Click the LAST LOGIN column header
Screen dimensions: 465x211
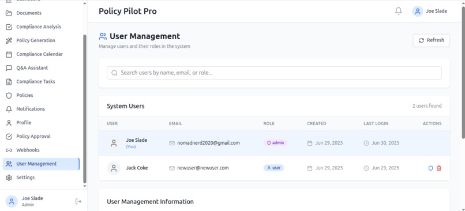coord(376,123)
